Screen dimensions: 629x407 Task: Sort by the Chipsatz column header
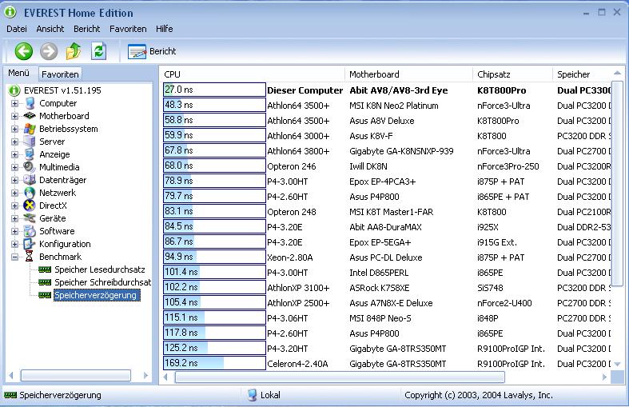click(x=512, y=74)
